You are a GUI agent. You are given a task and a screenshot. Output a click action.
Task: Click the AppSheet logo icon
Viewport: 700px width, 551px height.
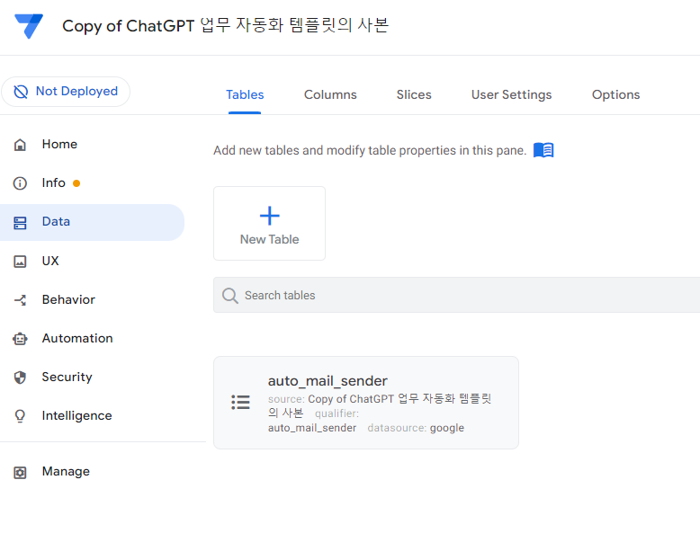(29, 26)
